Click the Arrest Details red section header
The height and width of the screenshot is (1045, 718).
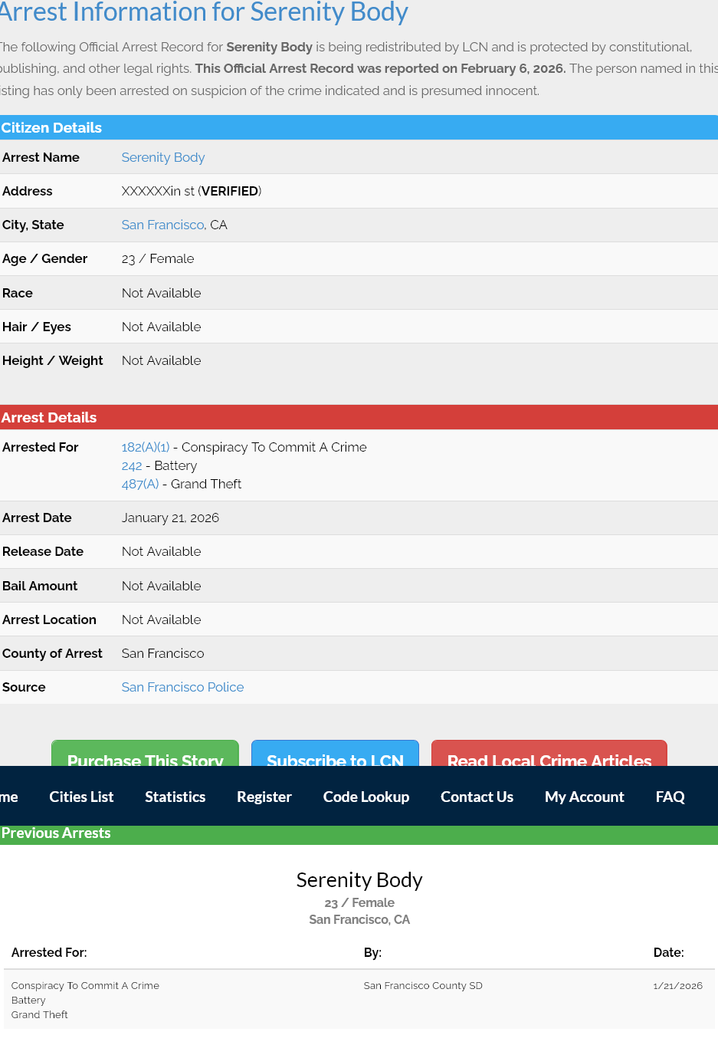pos(49,417)
